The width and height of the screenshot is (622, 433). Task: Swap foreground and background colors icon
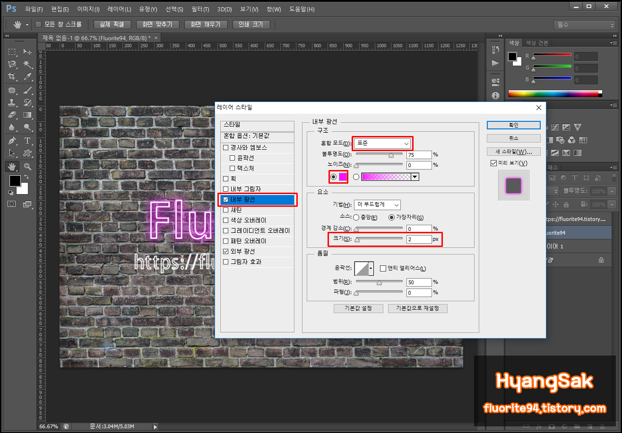[x=27, y=177]
